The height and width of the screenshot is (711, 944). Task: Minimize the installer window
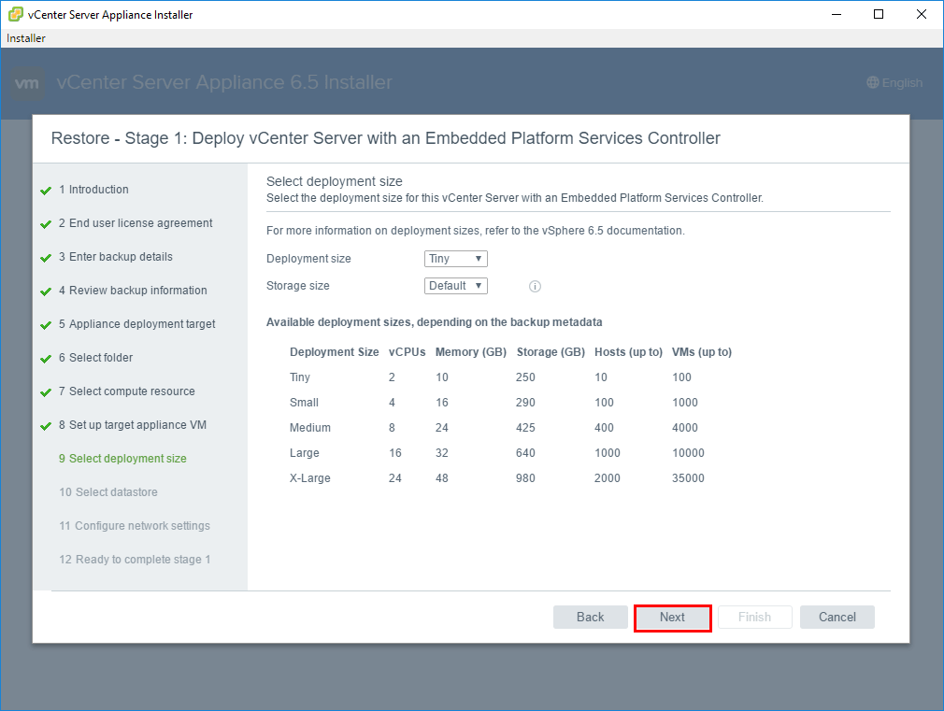[x=837, y=14]
